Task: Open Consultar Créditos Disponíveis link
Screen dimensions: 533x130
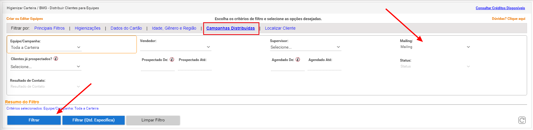Action: pyautogui.click(x=500, y=8)
